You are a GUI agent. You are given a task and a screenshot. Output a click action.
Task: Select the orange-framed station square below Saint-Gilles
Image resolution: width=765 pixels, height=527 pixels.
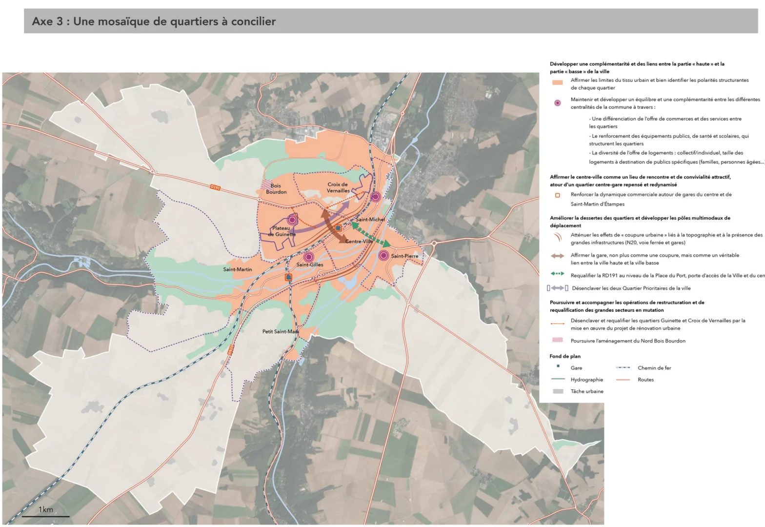288,277
